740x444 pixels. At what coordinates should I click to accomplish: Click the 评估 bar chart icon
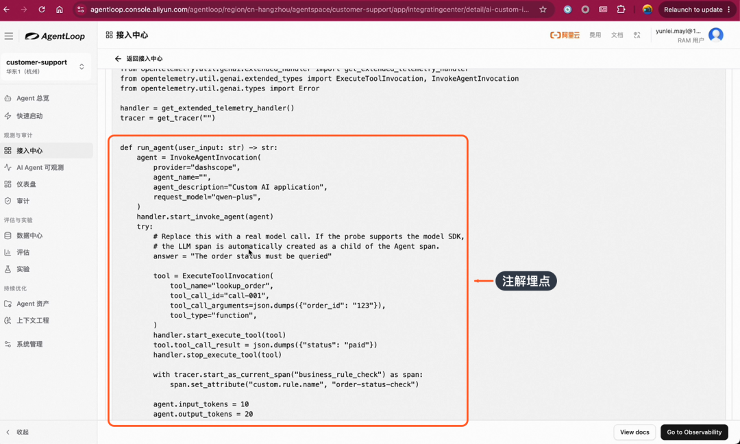pyautogui.click(x=8, y=252)
